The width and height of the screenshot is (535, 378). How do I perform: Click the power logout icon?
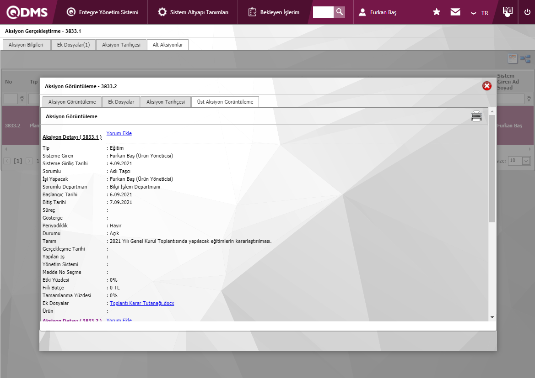click(x=527, y=12)
